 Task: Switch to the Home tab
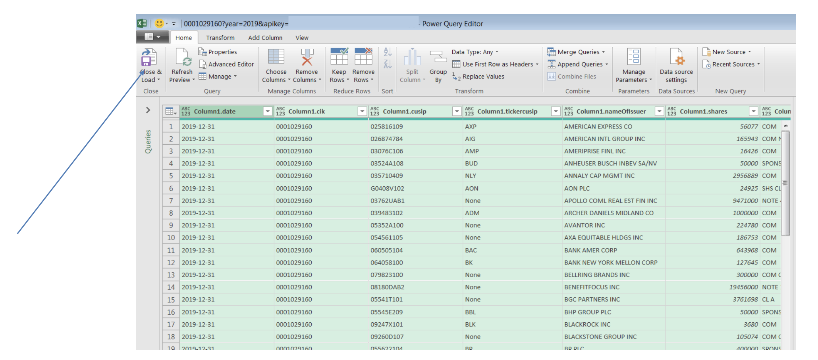tap(183, 38)
